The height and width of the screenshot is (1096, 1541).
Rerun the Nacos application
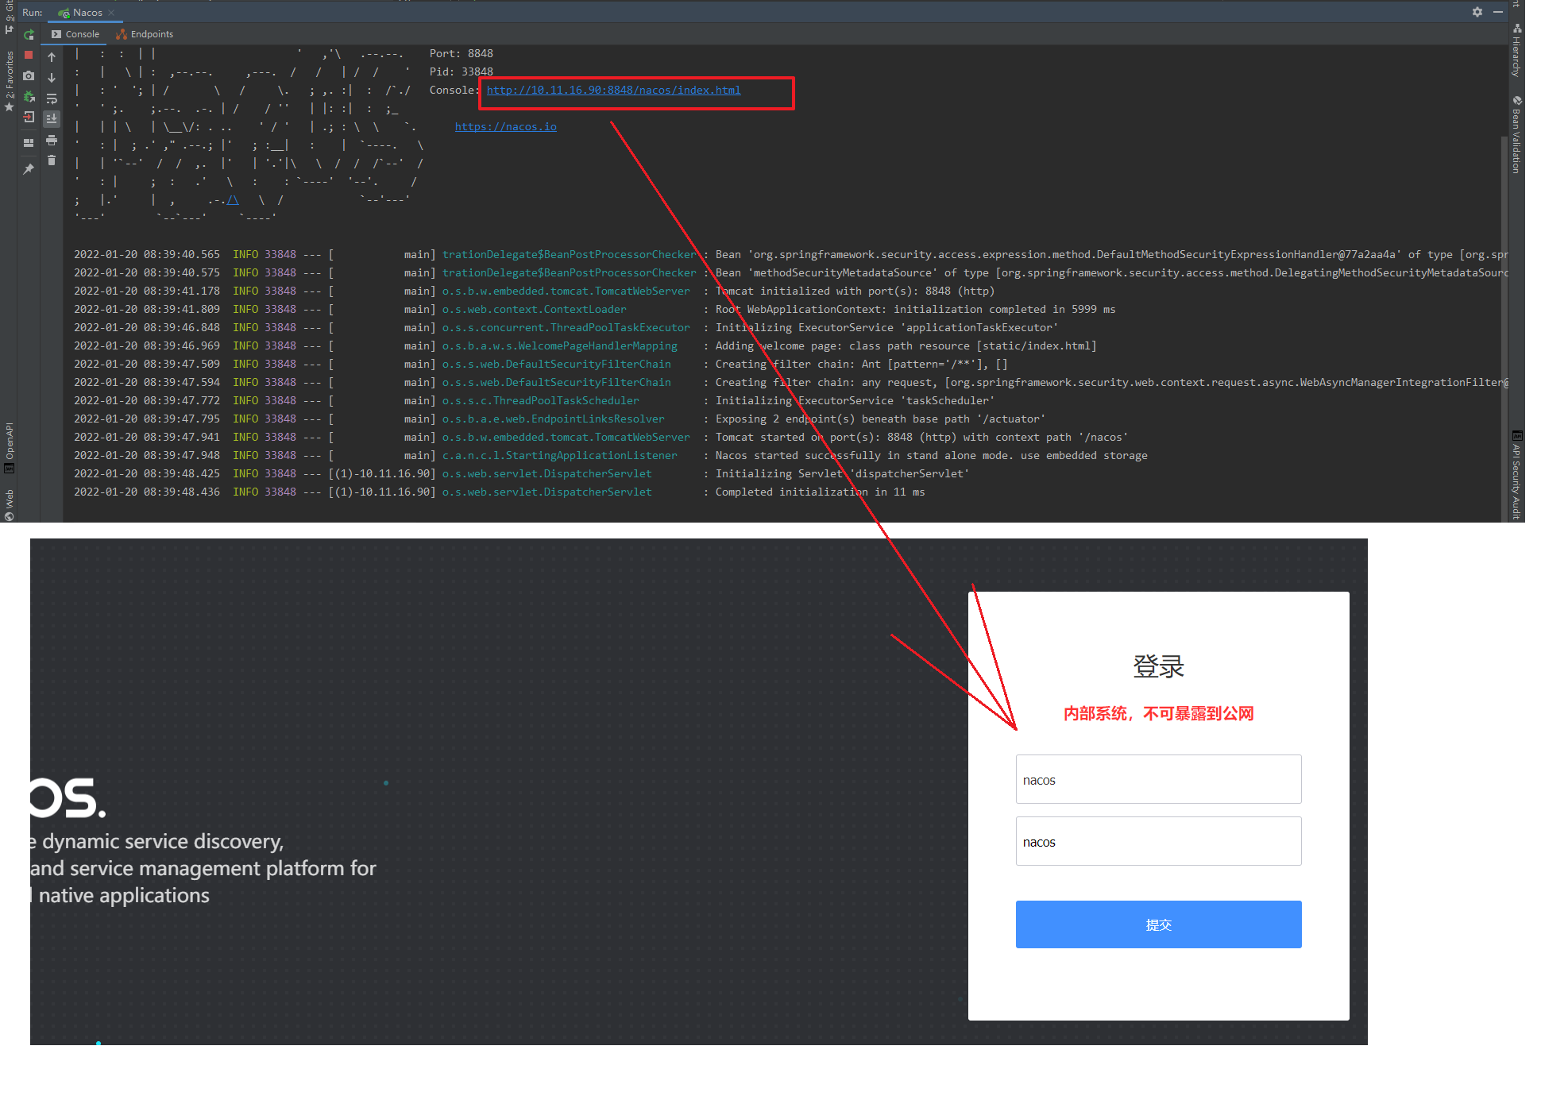(x=29, y=35)
